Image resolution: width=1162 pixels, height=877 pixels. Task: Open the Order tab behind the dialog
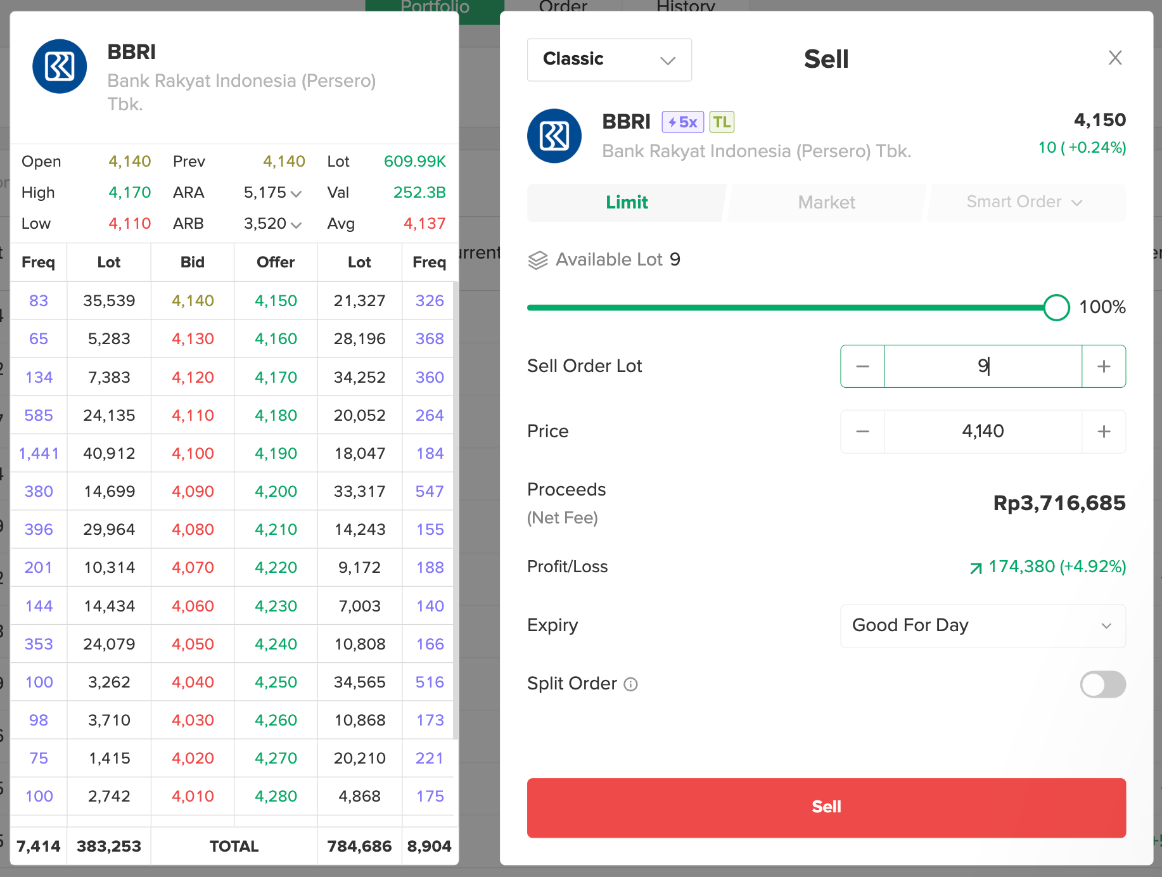point(563,7)
